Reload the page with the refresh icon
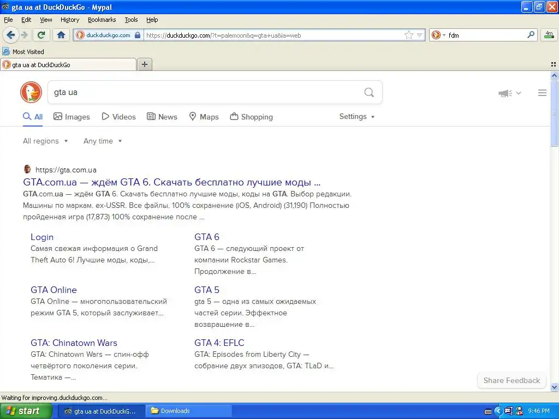Viewport: 559px width, 419px height. point(41,35)
